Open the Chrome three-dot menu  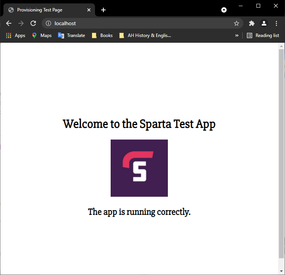point(276,23)
